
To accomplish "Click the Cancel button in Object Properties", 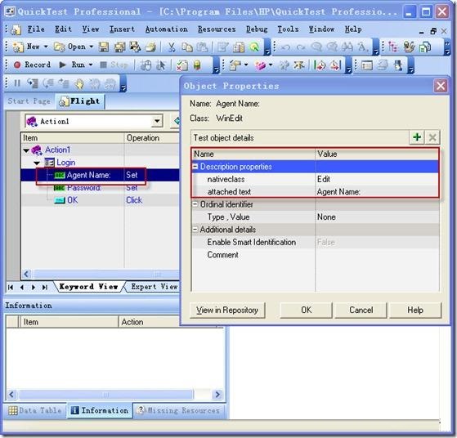I will (x=361, y=310).
